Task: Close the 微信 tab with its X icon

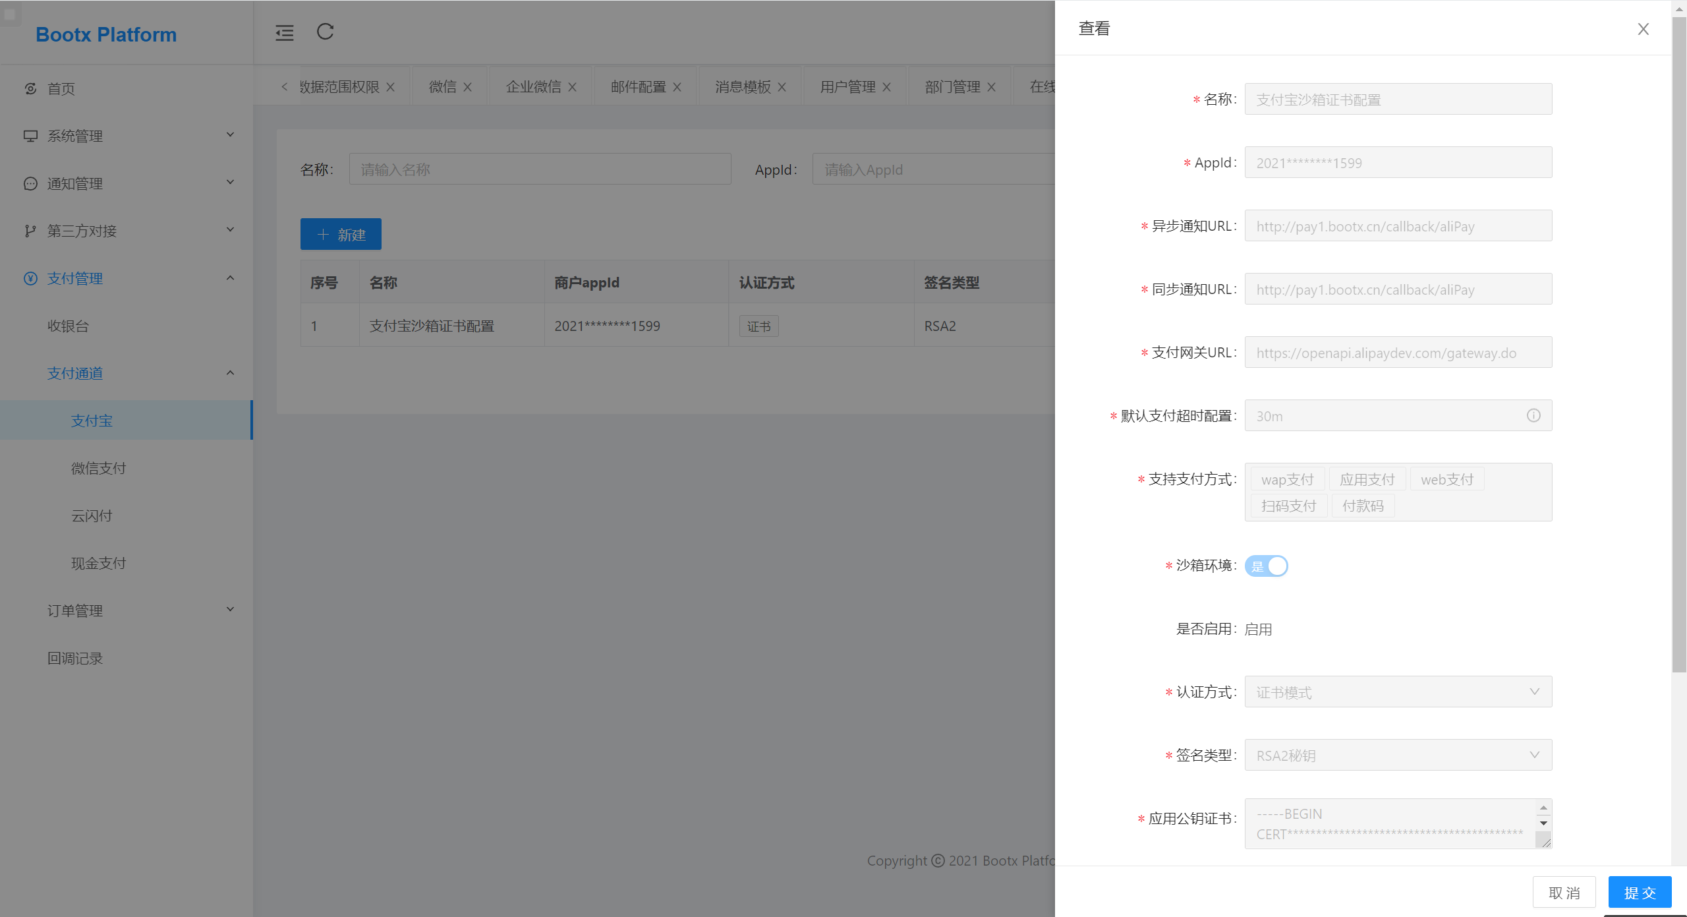Action: (x=468, y=86)
